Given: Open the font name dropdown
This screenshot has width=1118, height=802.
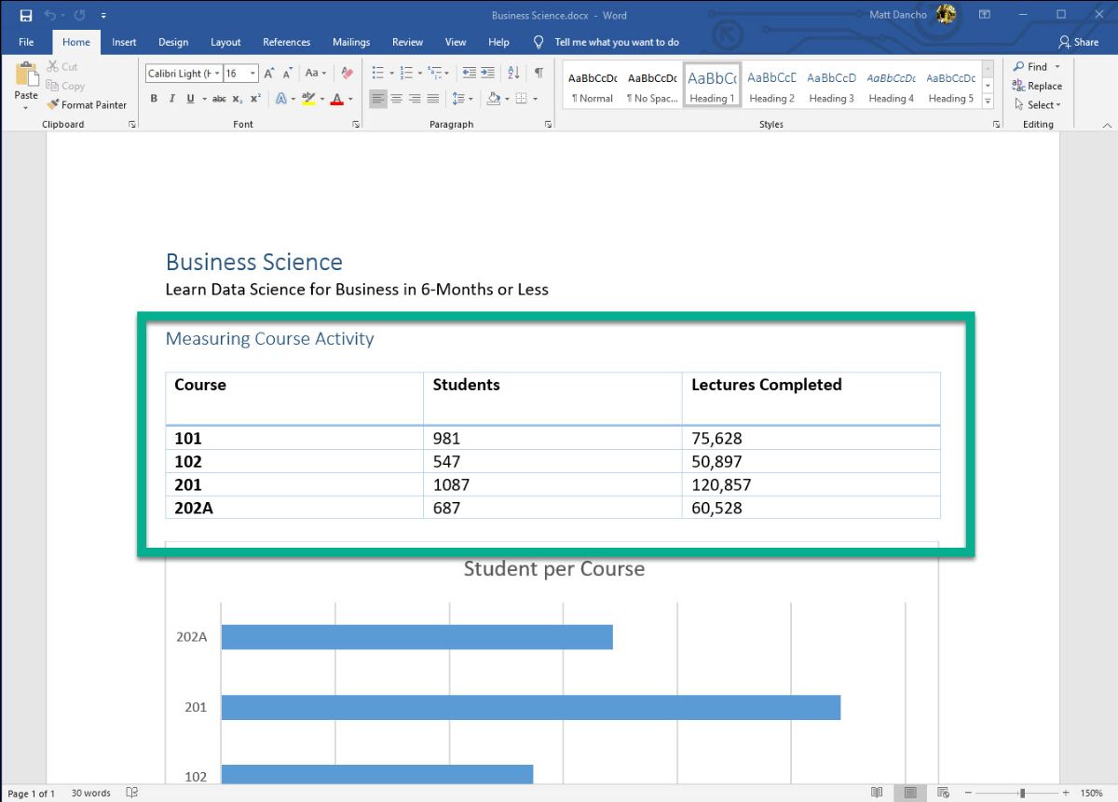Looking at the screenshot, I should tap(218, 74).
